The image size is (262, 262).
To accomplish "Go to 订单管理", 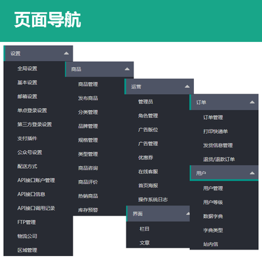I will [213, 117].
